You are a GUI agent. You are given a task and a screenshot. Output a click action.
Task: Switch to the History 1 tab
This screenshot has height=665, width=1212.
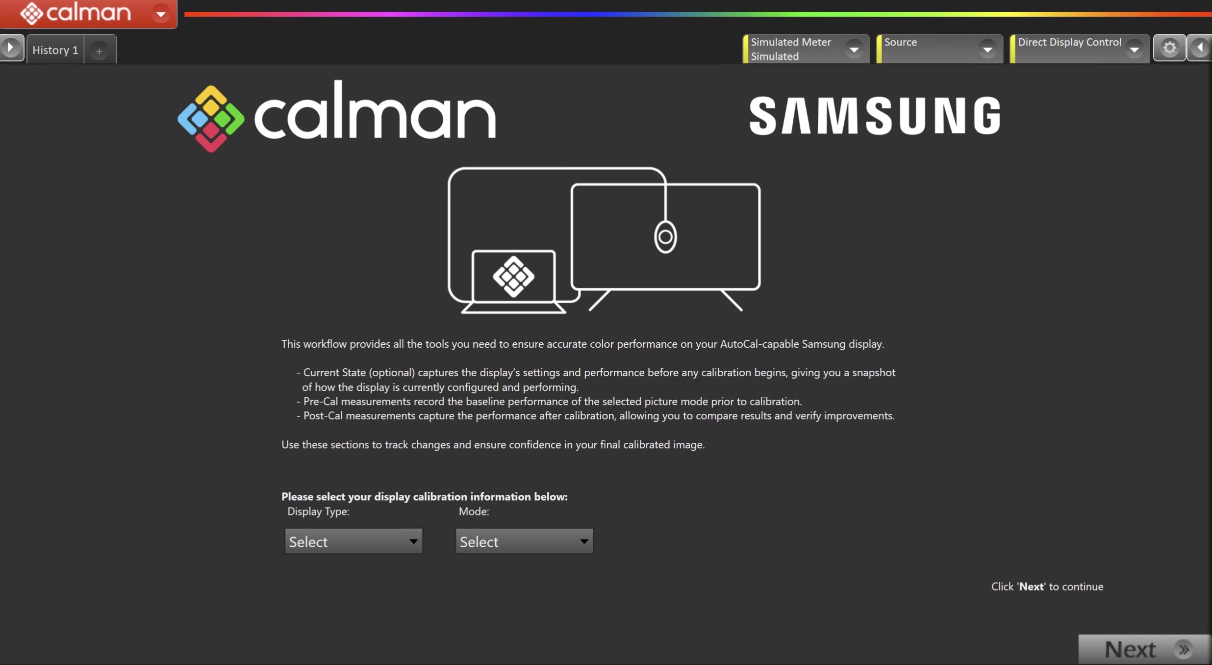55,50
